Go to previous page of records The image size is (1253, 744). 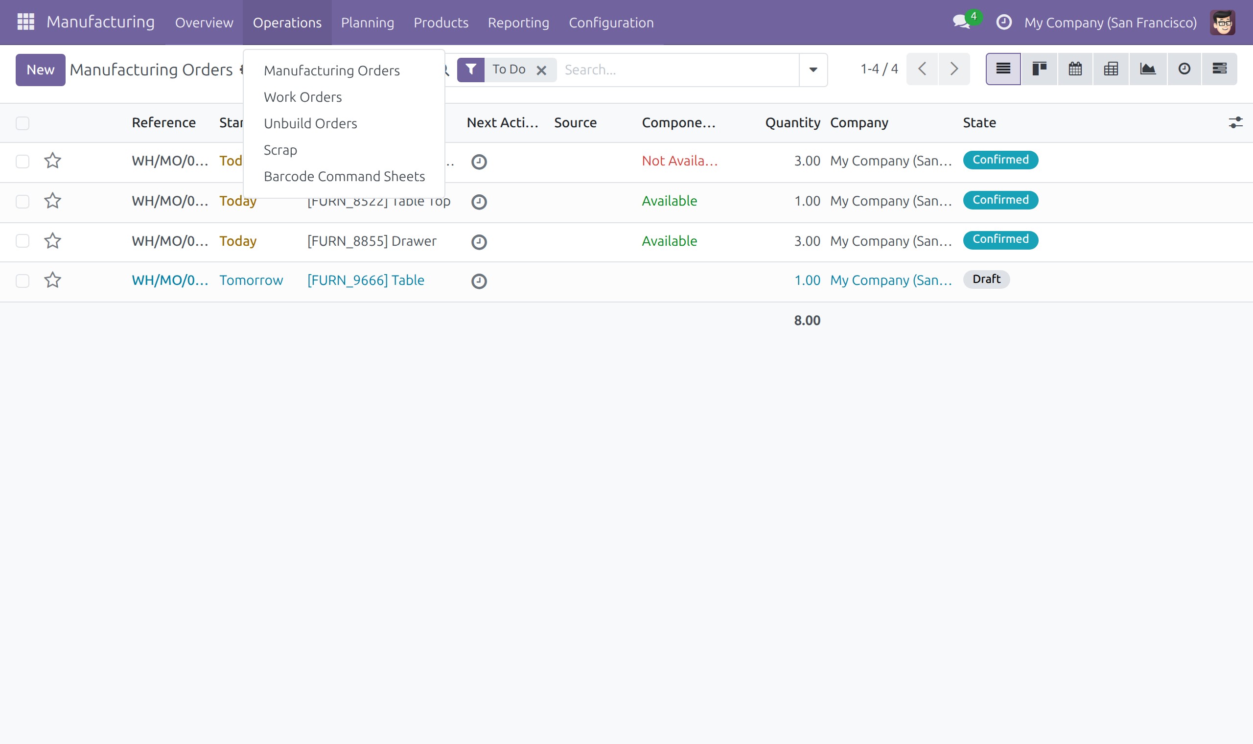coord(922,69)
